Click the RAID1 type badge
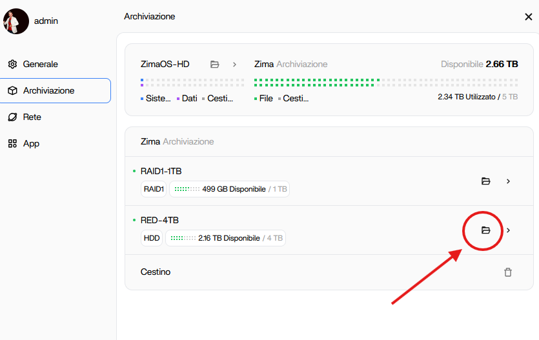 (x=154, y=189)
